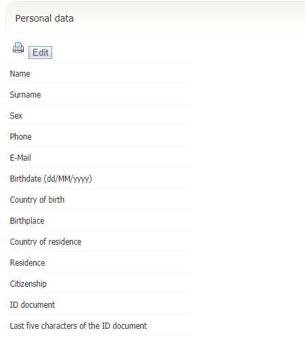Click the Surname field row
The image size is (305, 343).
tap(98, 95)
